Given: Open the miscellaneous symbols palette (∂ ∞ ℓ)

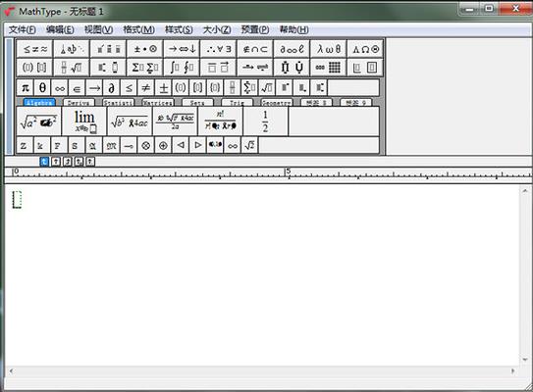Looking at the screenshot, I should 292,49.
